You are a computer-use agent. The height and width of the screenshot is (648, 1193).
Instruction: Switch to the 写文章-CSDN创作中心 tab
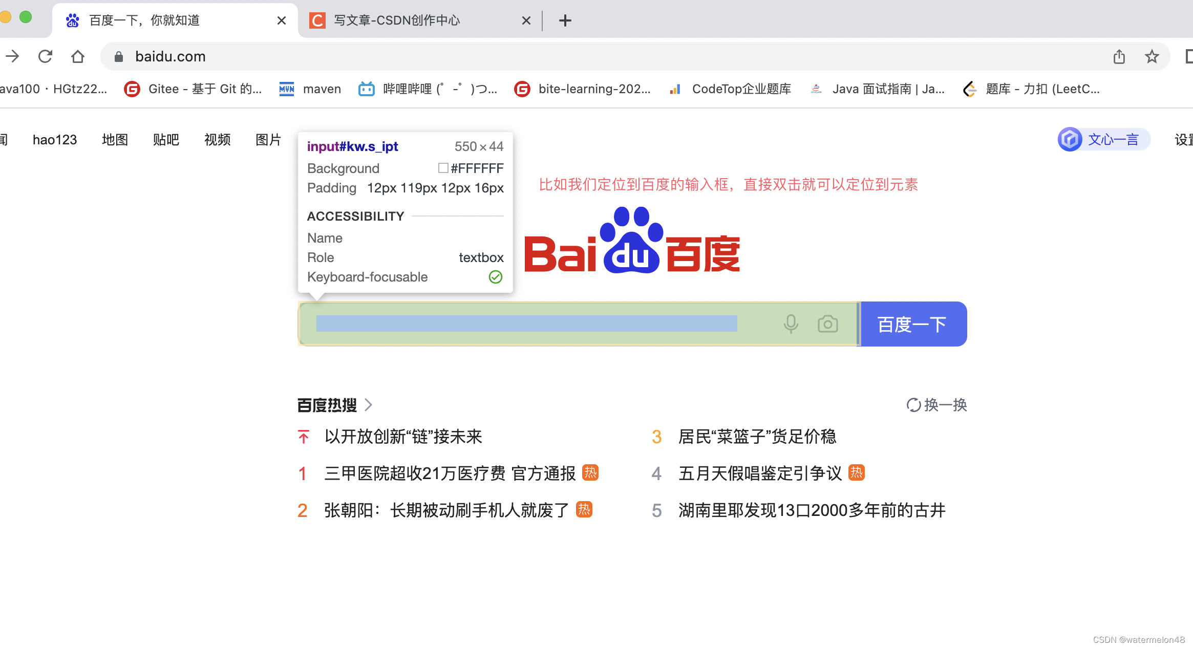pos(397,20)
